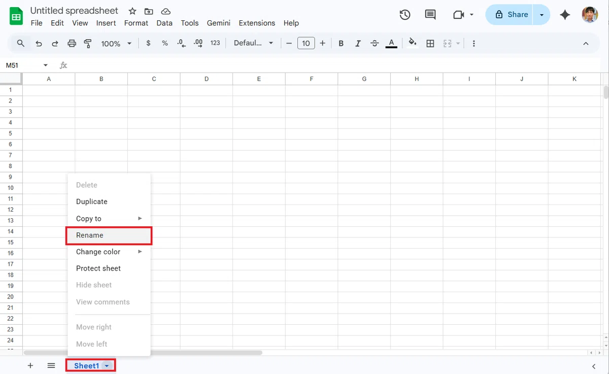Print the spreadsheet
This screenshot has width=609, height=374.
click(x=72, y=44)
